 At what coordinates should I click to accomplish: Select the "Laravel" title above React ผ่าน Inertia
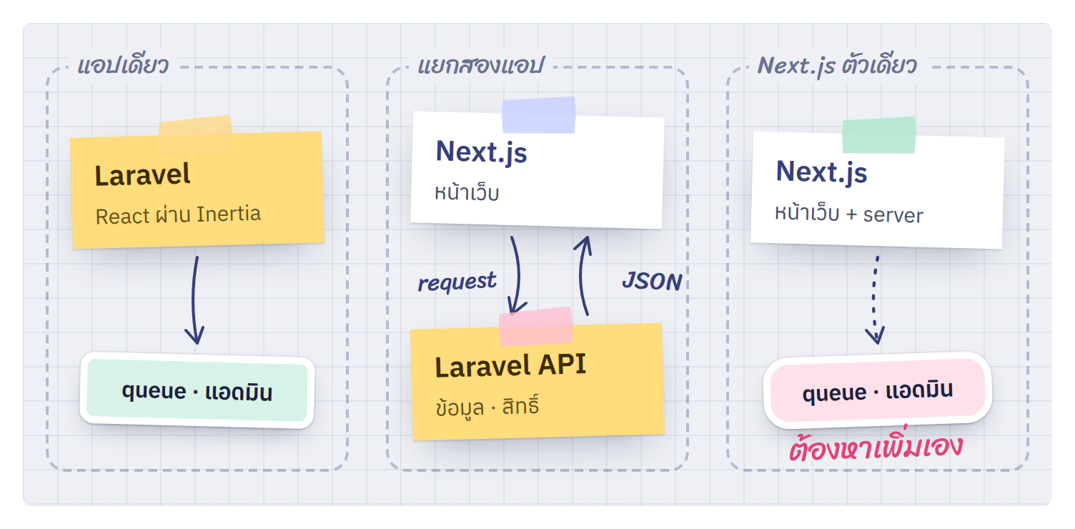click(x=142, y=174)
